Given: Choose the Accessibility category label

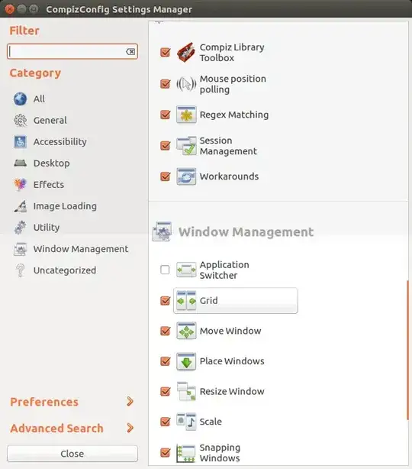Looking at the screenshot, I should [x=60, y=142].
